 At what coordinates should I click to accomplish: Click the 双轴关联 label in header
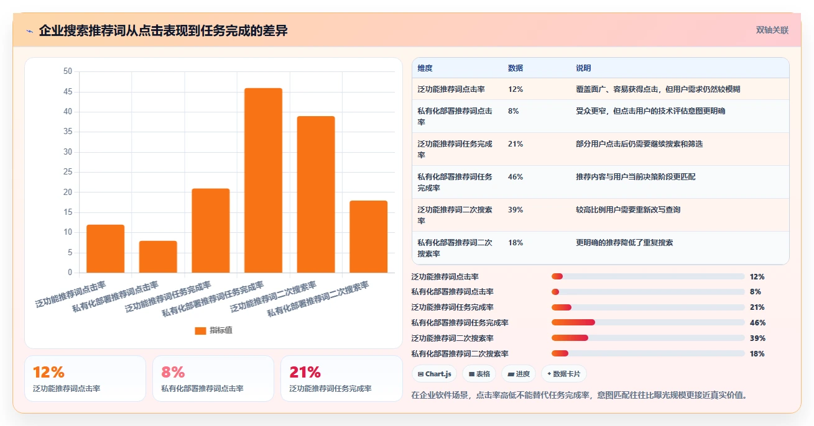pyautogui.click(x=772, y=30)
